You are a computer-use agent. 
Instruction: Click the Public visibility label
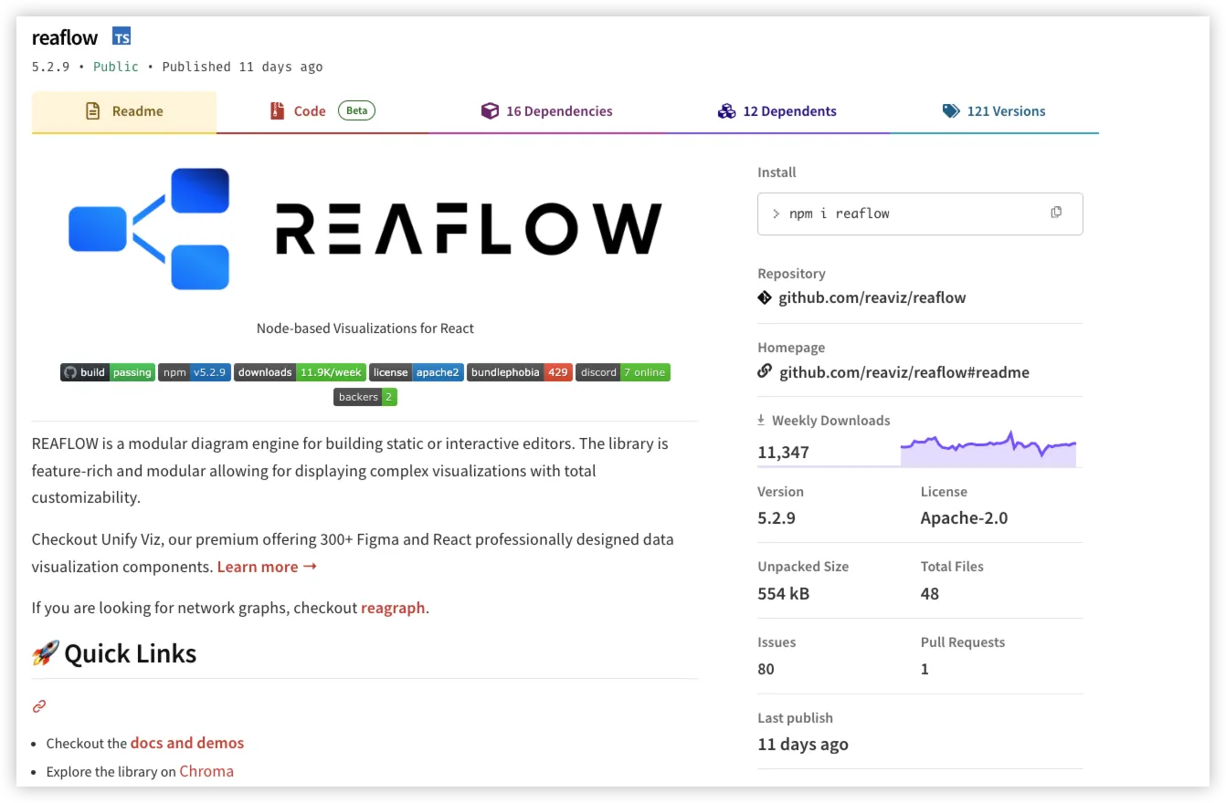point(116,67)
